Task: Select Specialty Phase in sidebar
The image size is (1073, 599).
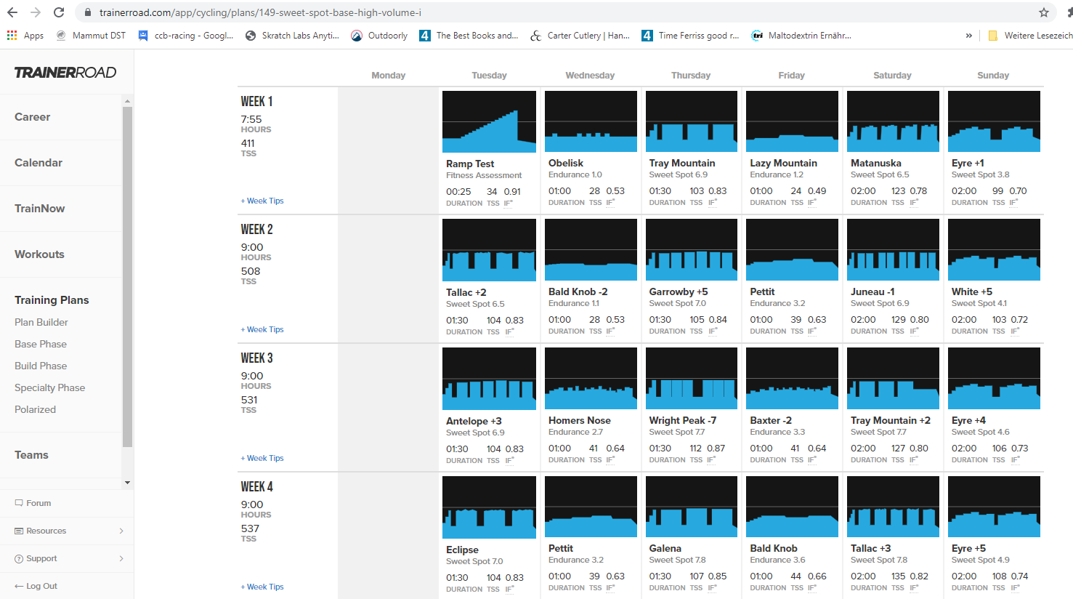Action: pyautogui.click(x=50, y=387)
